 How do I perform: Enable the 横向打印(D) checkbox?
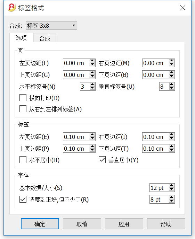coord(23,98)
